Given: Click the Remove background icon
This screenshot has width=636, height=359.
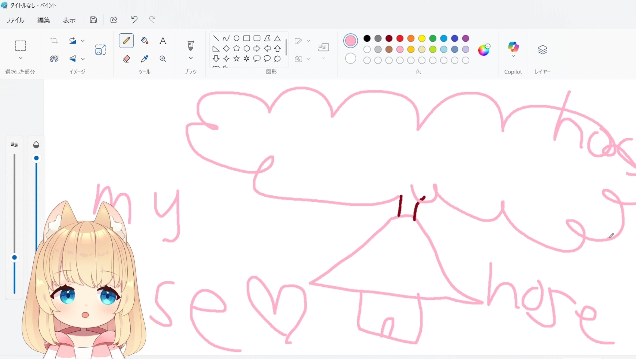Looking at the screenshot, I should [x=54, y=59].
